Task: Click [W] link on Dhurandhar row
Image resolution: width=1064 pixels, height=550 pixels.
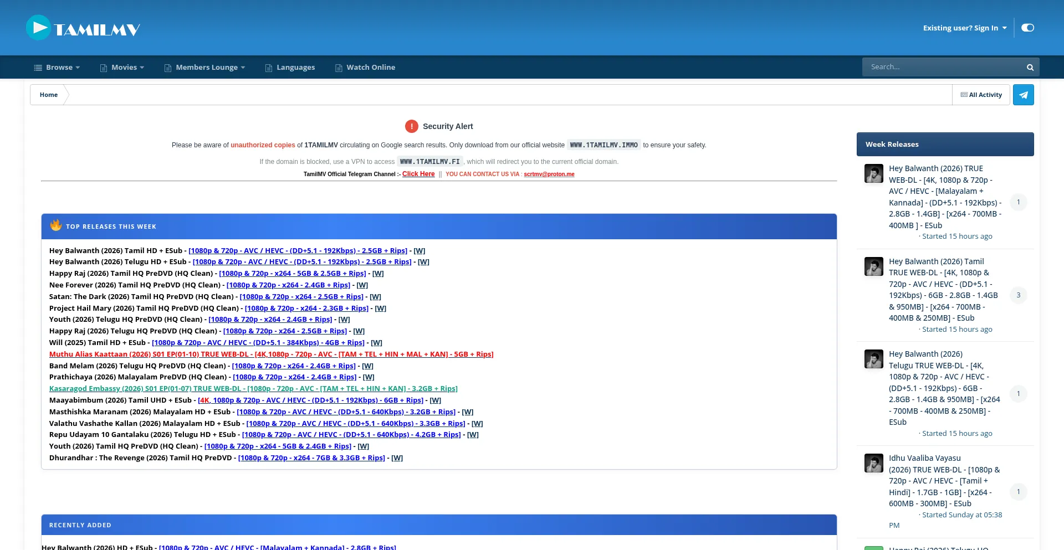Action: click(x=397, y=458)
